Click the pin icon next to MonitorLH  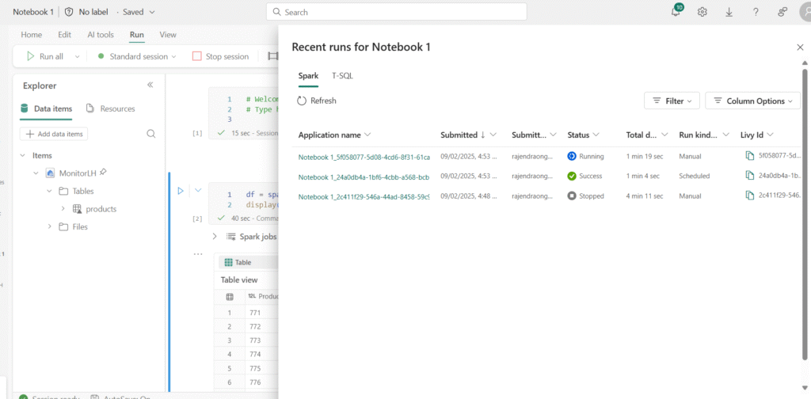tap(102, 172)
